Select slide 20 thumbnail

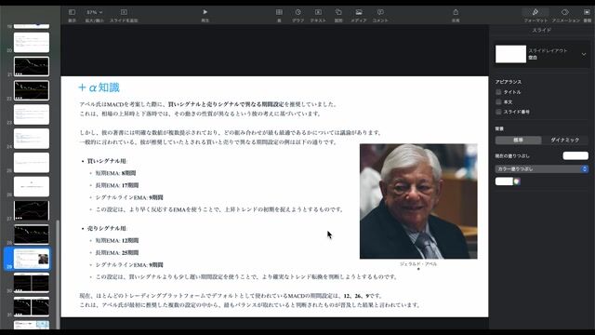pyautogui.click(x=32, y=42)
